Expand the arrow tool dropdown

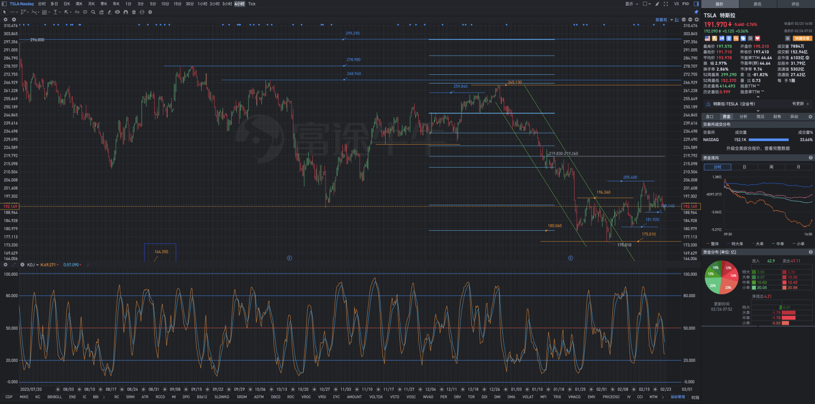[x=71, y=12]
